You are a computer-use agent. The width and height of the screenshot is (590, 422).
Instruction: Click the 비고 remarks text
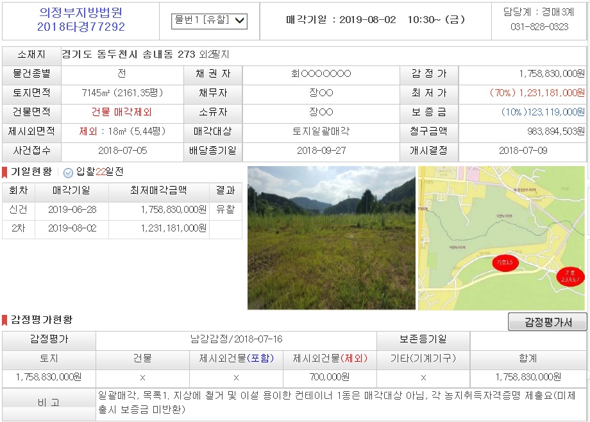pos(337,402)
